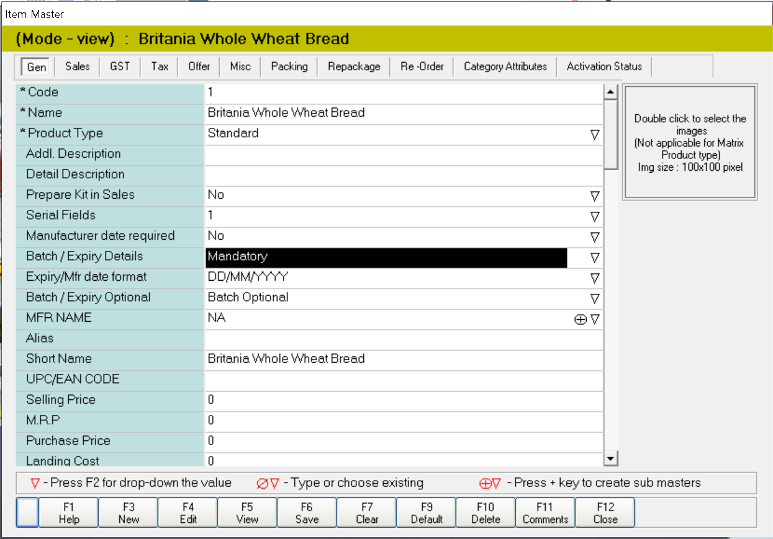This screenshot has height=539, width=773.
Task: Select the highlighted Mandatory value
Action: tap(386, 258)
